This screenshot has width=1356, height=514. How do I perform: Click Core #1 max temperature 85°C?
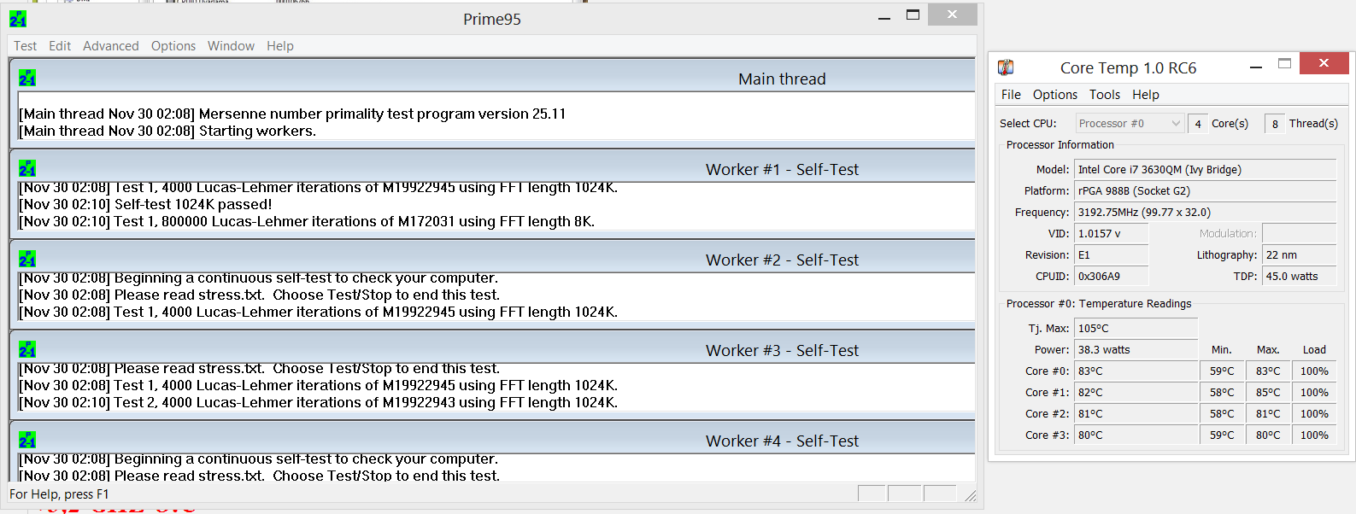tap(1268, 393)
